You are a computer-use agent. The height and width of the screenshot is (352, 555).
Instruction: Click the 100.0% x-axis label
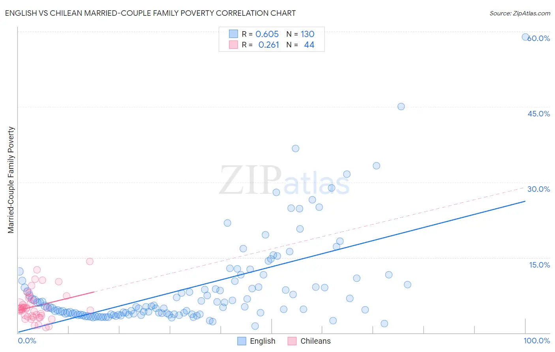(537, 341)
